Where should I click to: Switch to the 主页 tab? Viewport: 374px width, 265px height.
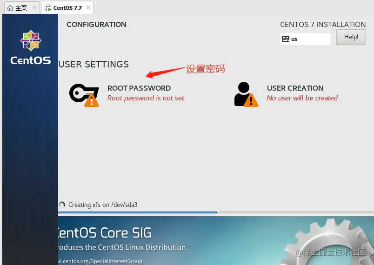tap(22, 8)
